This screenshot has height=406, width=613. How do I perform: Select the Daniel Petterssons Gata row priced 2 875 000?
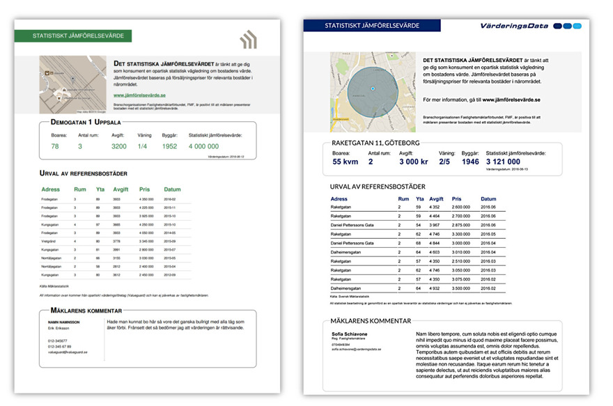click(x=417, y=225)
